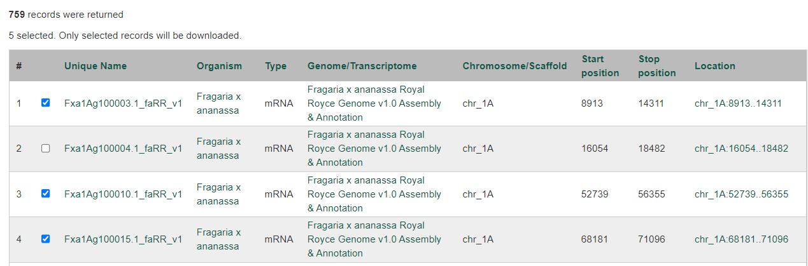The image size is (808, 266).
Task: Open Fxa1Ag100003.1_faRR_v1 record
Action: (x=124, y=103)
